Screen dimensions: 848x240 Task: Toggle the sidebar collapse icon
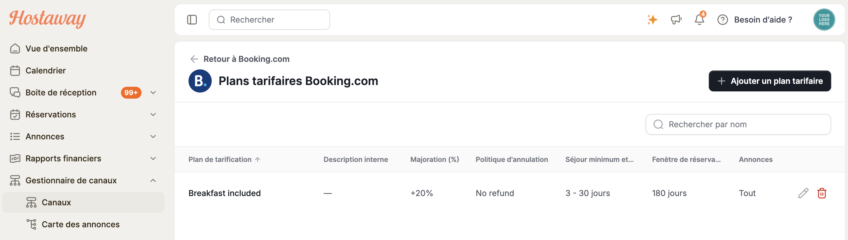pos(192,20)
